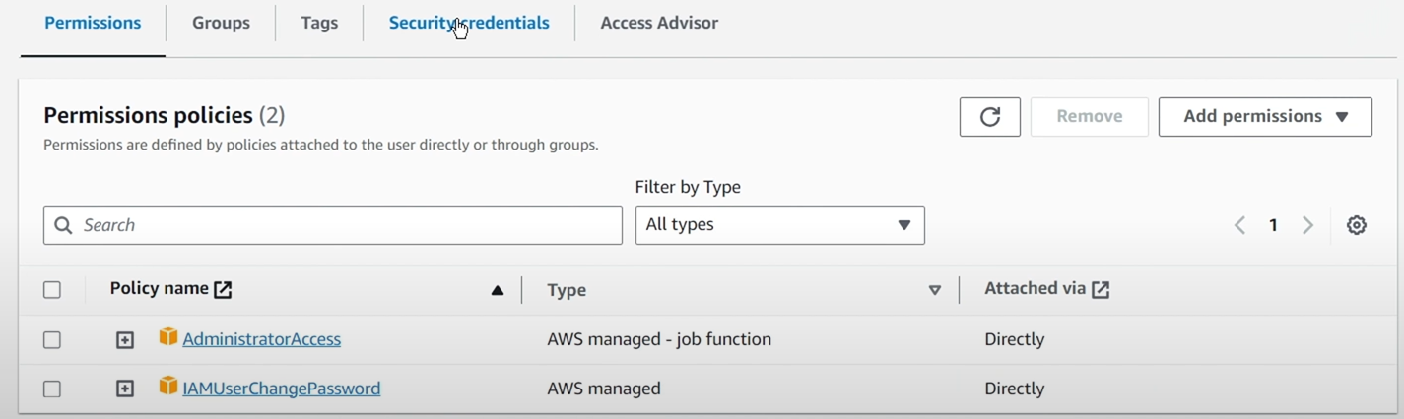Screen dimensions: 1404x419
Task: Open the Access Advisor tab
Action: pyautogui.click(x=659, y=23)
